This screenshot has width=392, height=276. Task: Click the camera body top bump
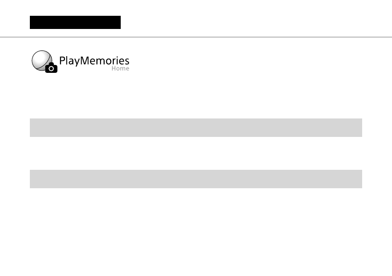[51, 64]
